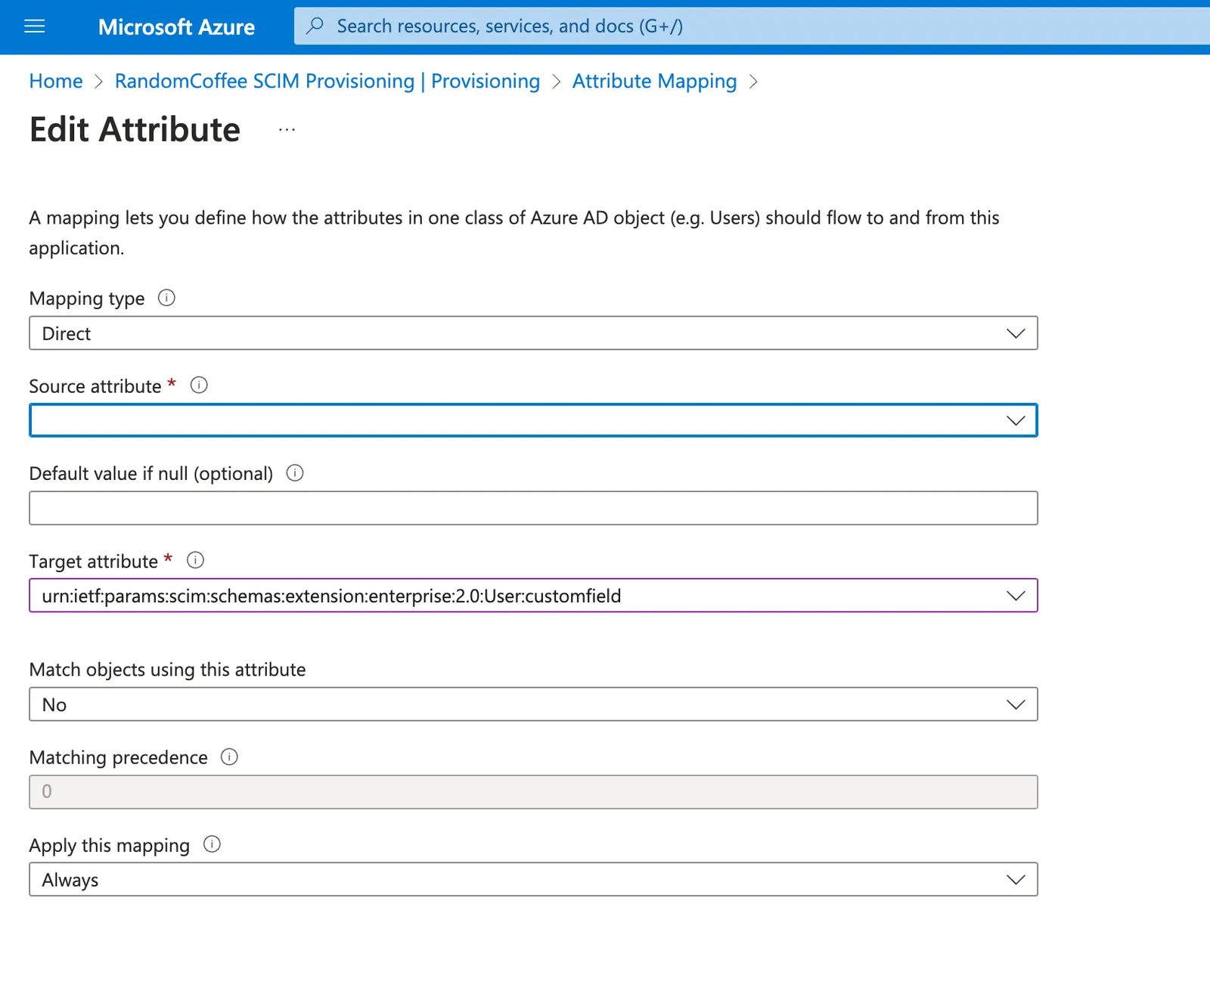Click the Microsoft Azure logo text
Viewport: 1210px width, 1006px height.
coord(176,27)
